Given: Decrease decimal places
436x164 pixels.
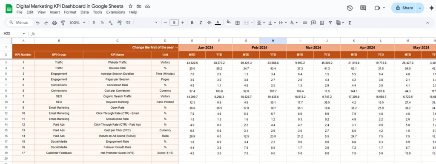Looking at the screenshot, I should tap(111, 23).
